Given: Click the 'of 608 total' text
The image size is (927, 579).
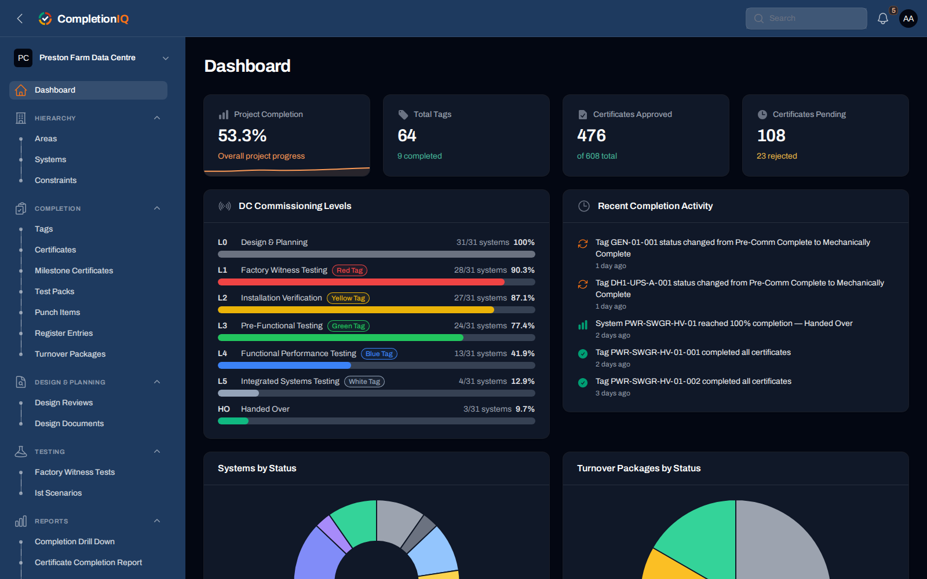Looking at the screenshot, I should (597, 156).
